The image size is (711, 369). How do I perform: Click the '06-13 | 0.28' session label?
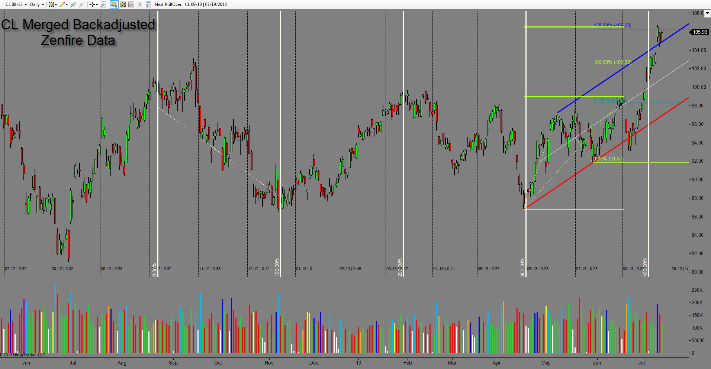(x=538, y=269)
